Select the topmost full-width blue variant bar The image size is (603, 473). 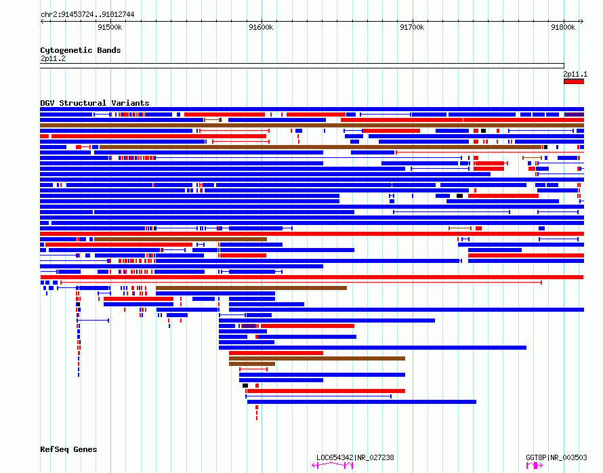point(312,109)
